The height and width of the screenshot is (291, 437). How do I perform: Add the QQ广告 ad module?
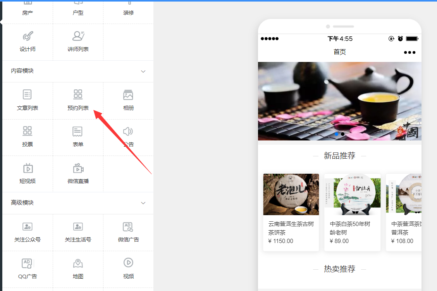(x=28, y=269)
